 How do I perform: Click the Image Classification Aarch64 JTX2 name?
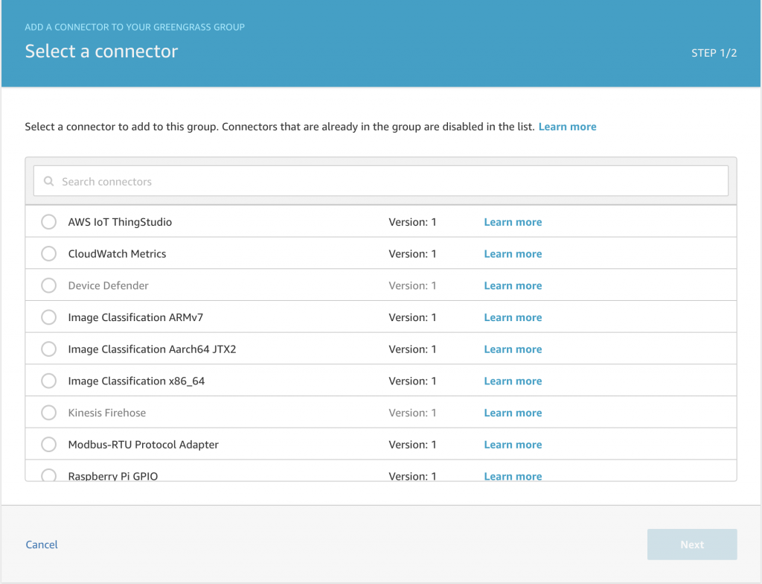[152, 349]
